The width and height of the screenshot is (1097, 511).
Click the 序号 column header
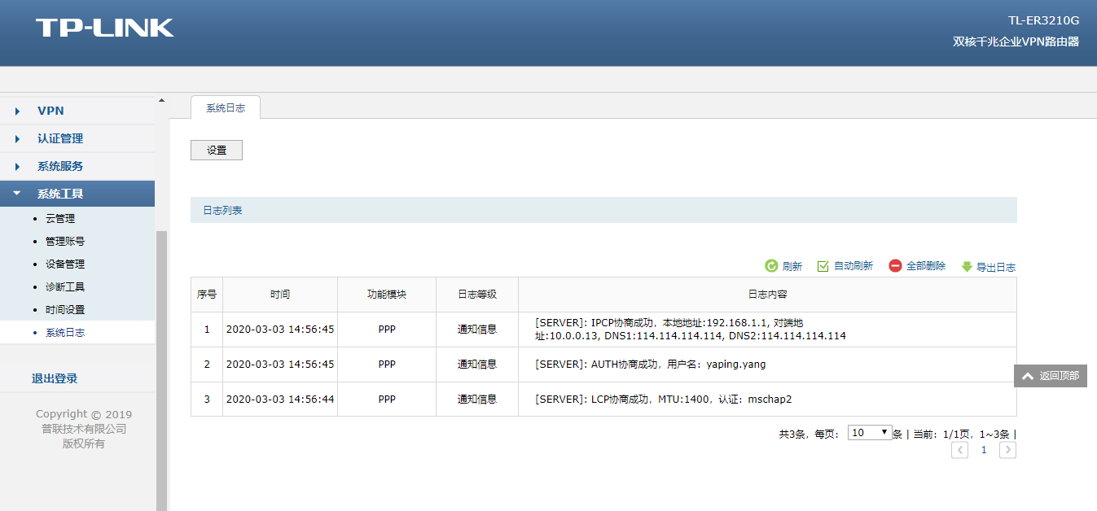pyautogui.click(x=207, y=295)
